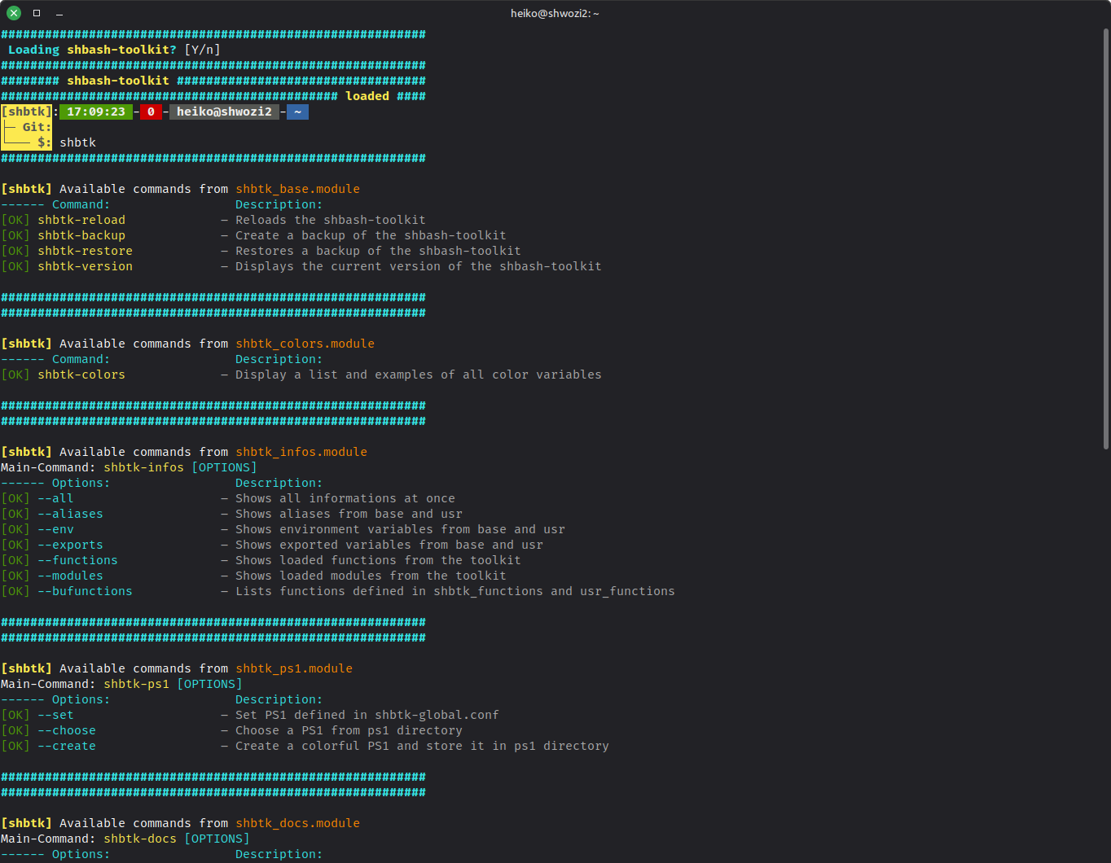Close the terminal with the green X button

(14, 13)
